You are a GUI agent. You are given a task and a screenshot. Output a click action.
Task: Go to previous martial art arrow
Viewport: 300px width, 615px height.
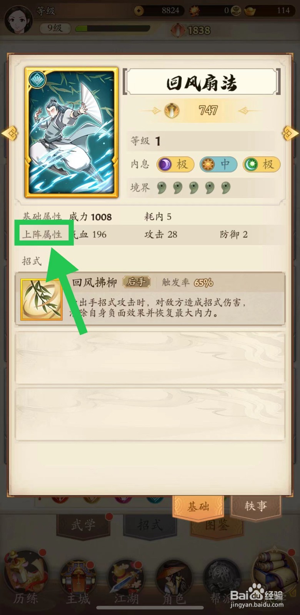point(9,133)
